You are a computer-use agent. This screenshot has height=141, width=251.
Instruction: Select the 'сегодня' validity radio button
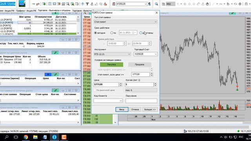point(96,33)
